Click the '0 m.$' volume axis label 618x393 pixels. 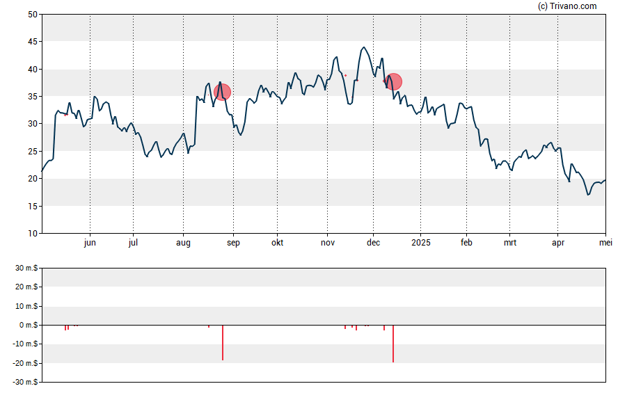[29, 325]
